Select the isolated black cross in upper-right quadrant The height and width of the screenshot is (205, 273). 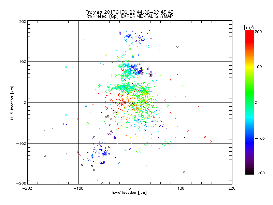coord(177,47)
